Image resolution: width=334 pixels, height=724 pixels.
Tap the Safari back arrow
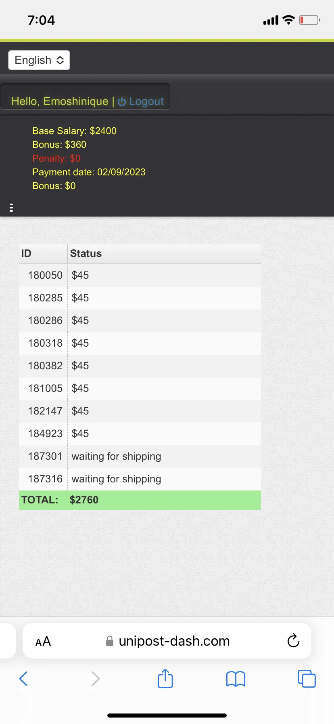(23, 679)
